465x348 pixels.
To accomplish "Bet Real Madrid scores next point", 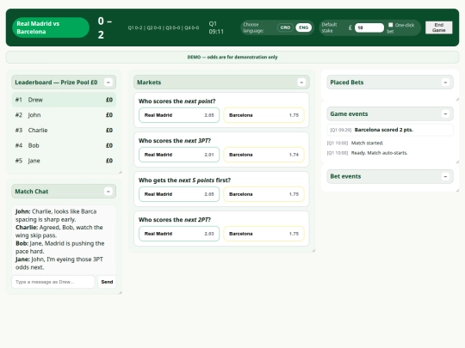I will coord(179,115).
